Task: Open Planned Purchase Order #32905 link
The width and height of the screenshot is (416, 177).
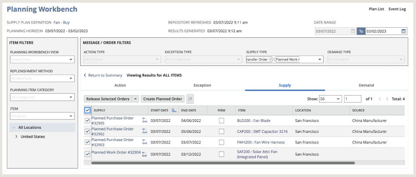Action: pyautogui.click(x=112, y=121)
